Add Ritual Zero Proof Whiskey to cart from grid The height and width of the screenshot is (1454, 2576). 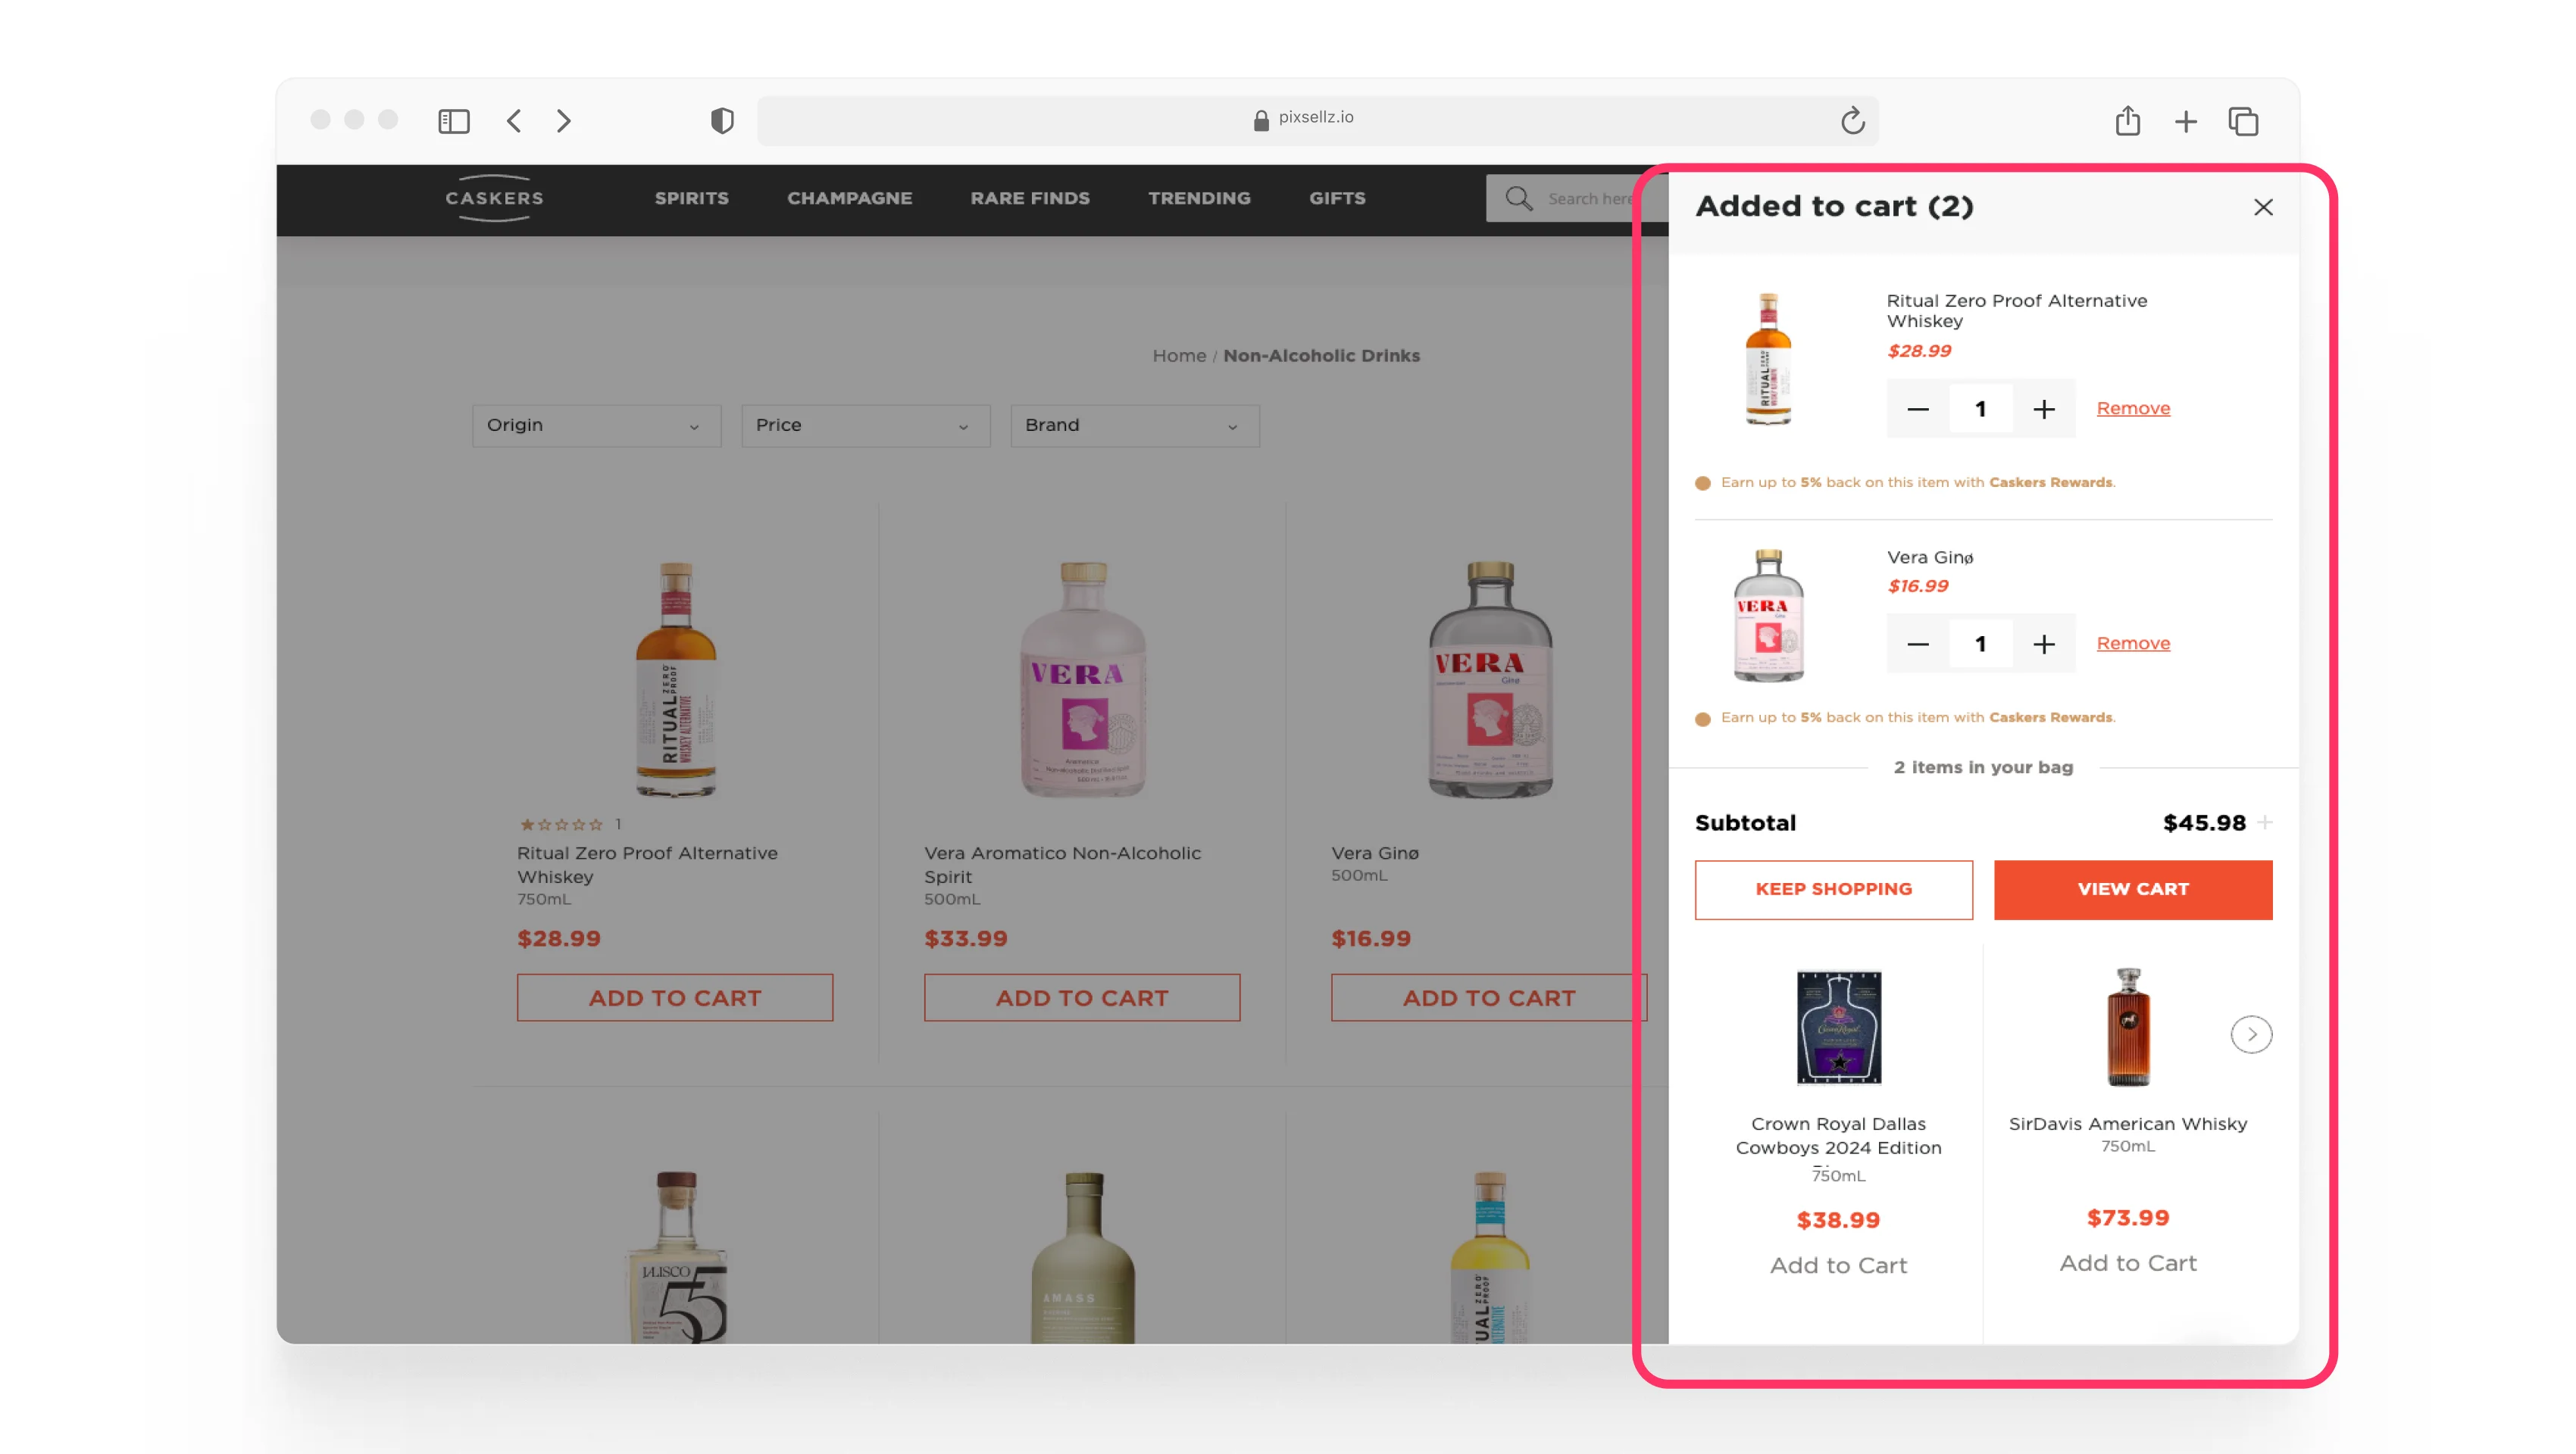(x=675, y=997)
